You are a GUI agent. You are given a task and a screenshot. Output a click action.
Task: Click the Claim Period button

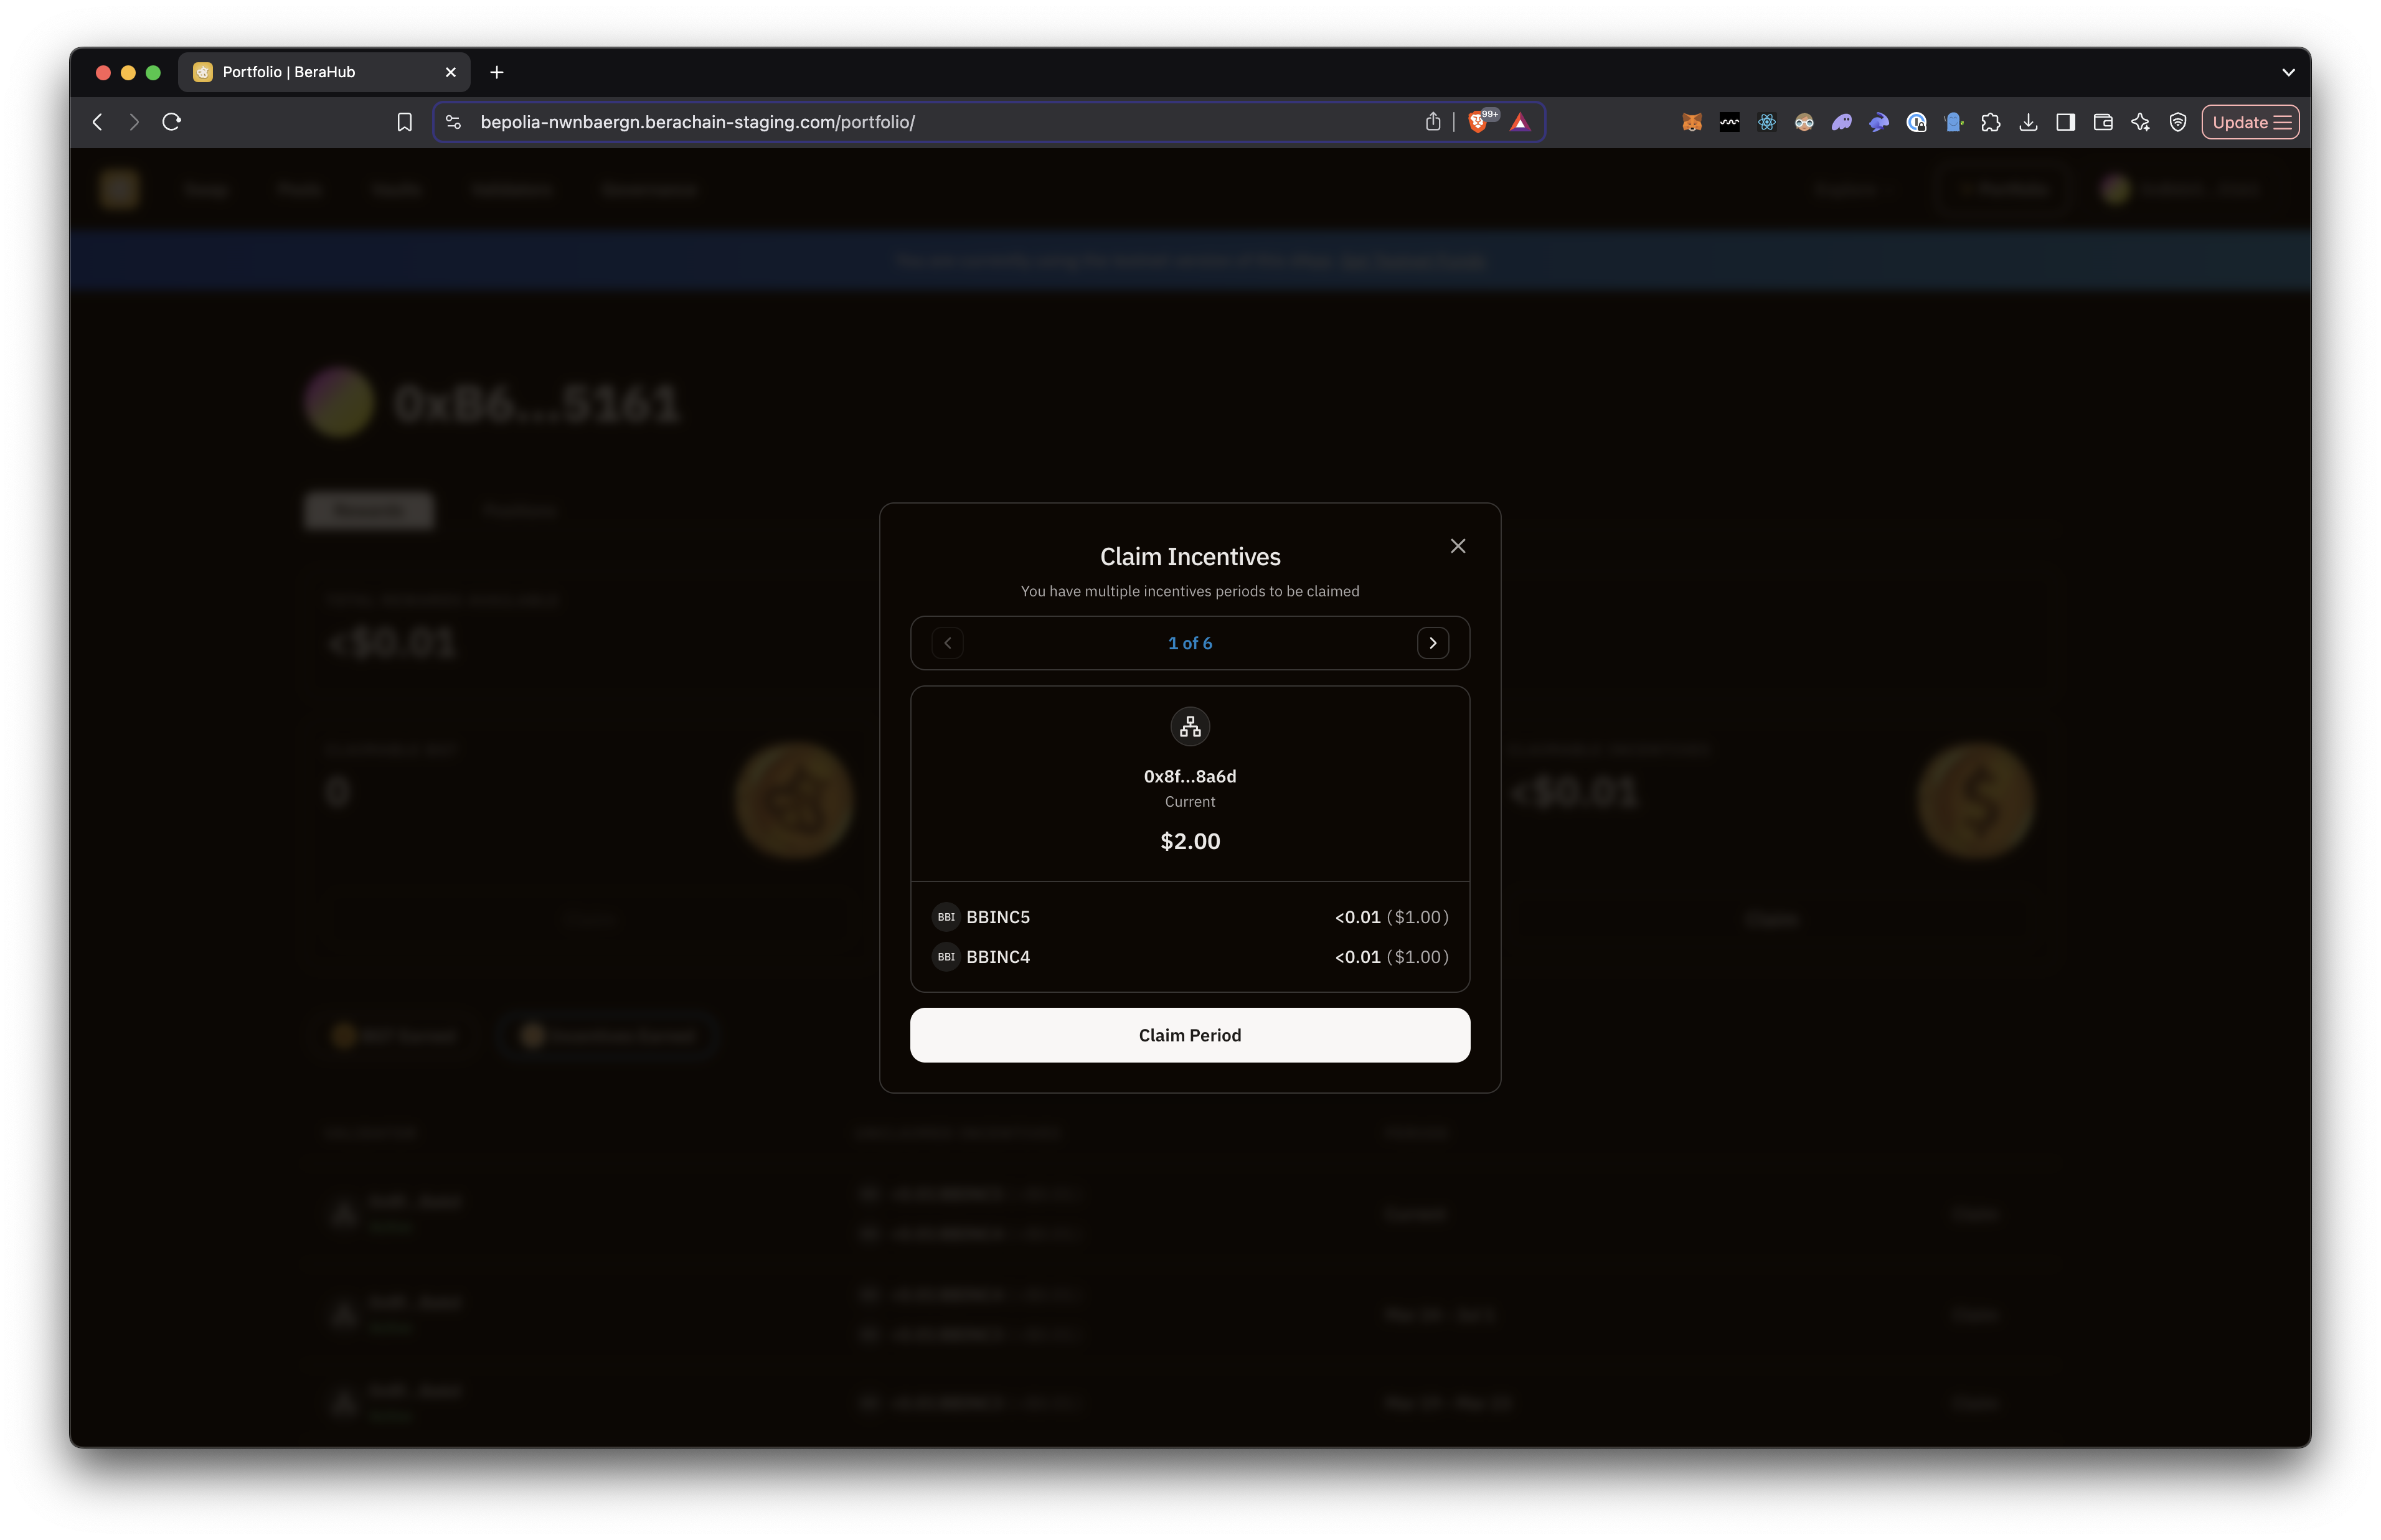pyautogui.click(x=1189, y=1035)
